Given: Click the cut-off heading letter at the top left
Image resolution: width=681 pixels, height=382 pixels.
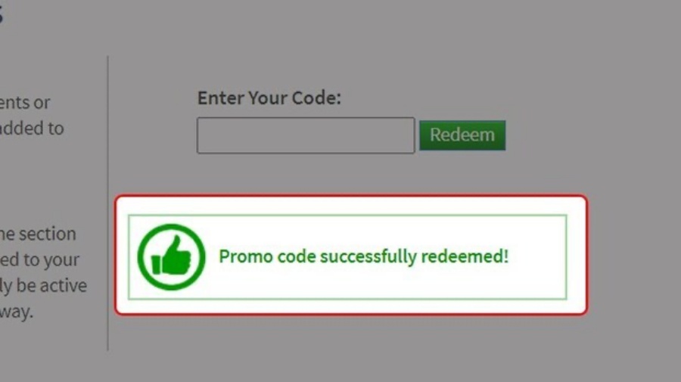Looking at the screenshot, I should point(2,14).
